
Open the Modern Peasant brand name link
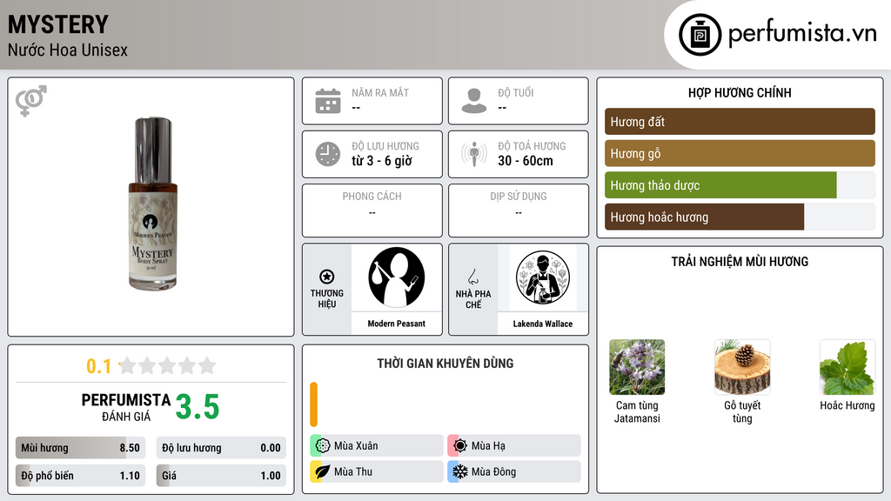[x=396, y=324]
